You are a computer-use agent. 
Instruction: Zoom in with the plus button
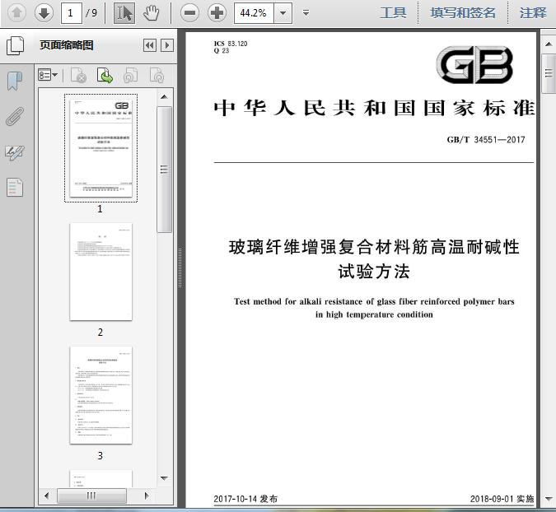tap(217, 13)
